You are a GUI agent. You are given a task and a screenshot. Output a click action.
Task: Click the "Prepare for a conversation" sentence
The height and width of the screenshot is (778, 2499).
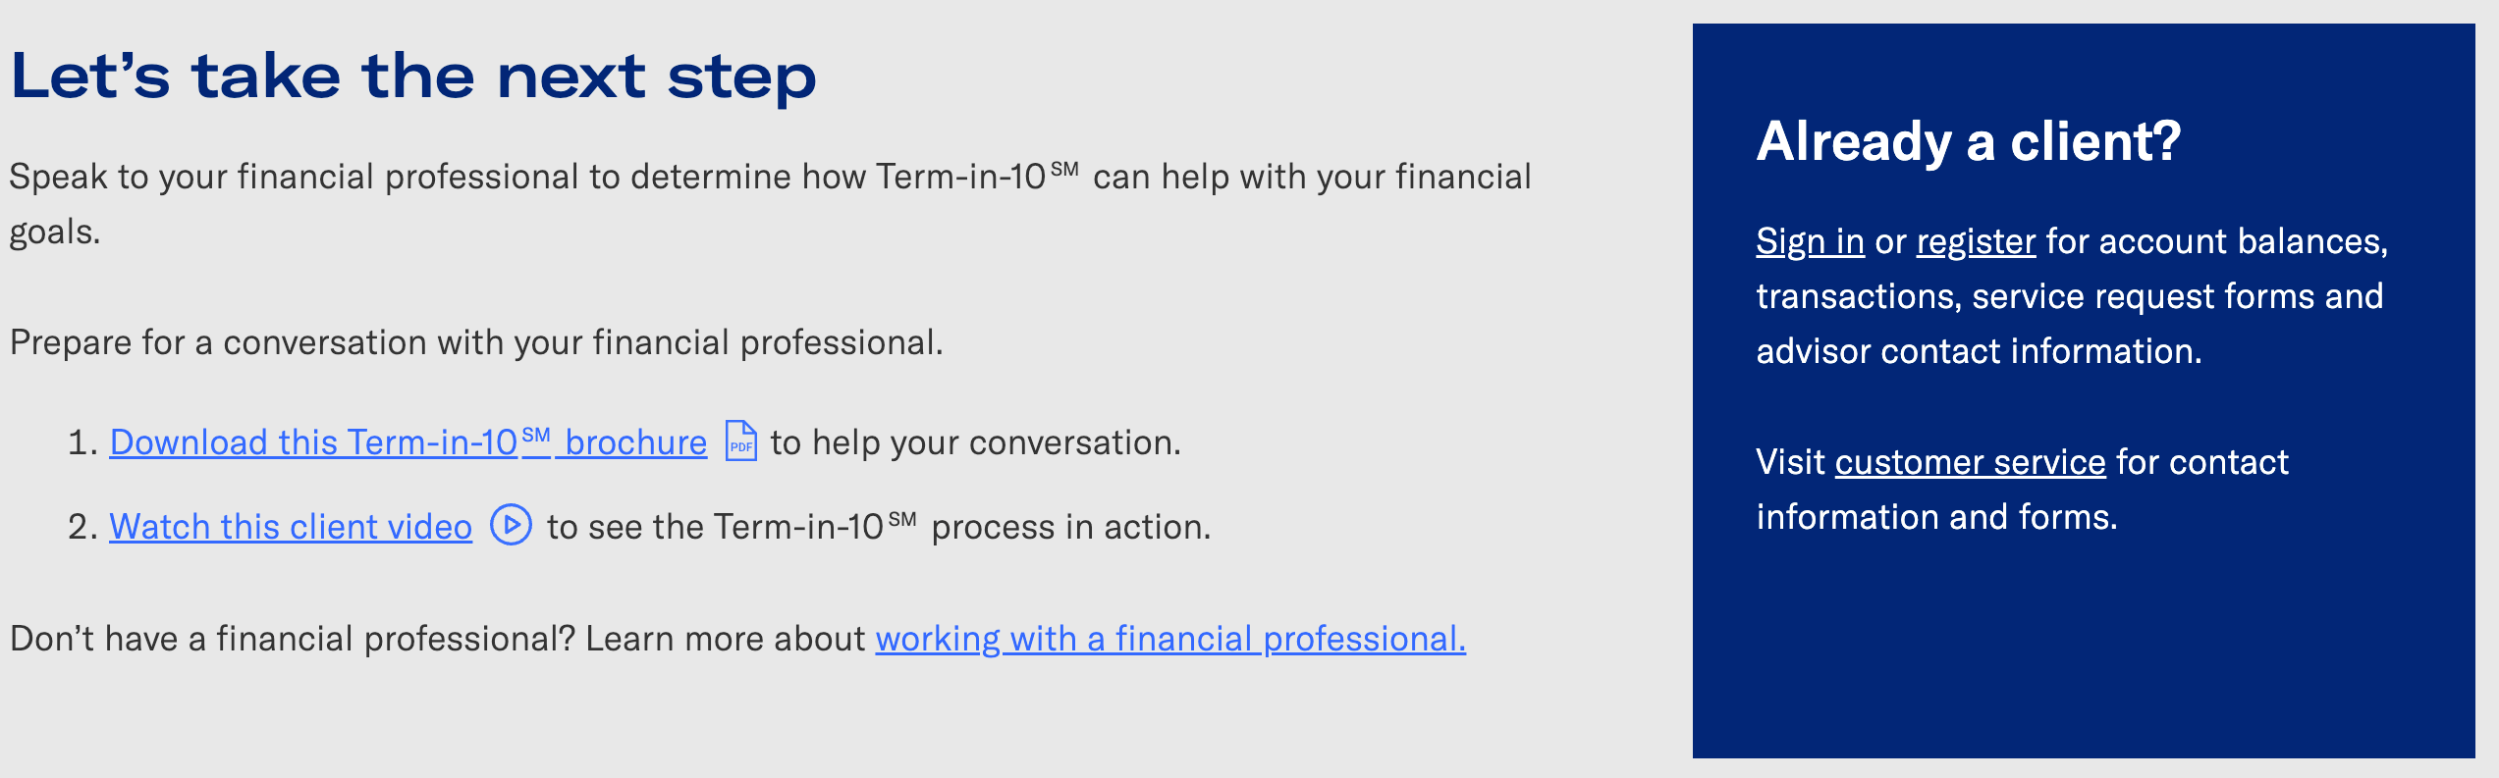(476, 342)
